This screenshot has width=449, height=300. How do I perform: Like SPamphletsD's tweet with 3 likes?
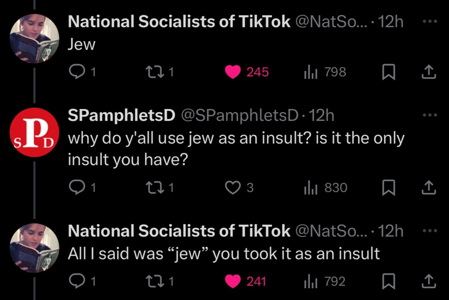pyautogui.click(x=233, y=188)
